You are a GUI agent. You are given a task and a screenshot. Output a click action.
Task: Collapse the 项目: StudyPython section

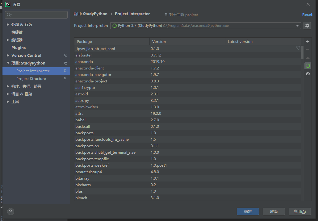tap(8, 63)
